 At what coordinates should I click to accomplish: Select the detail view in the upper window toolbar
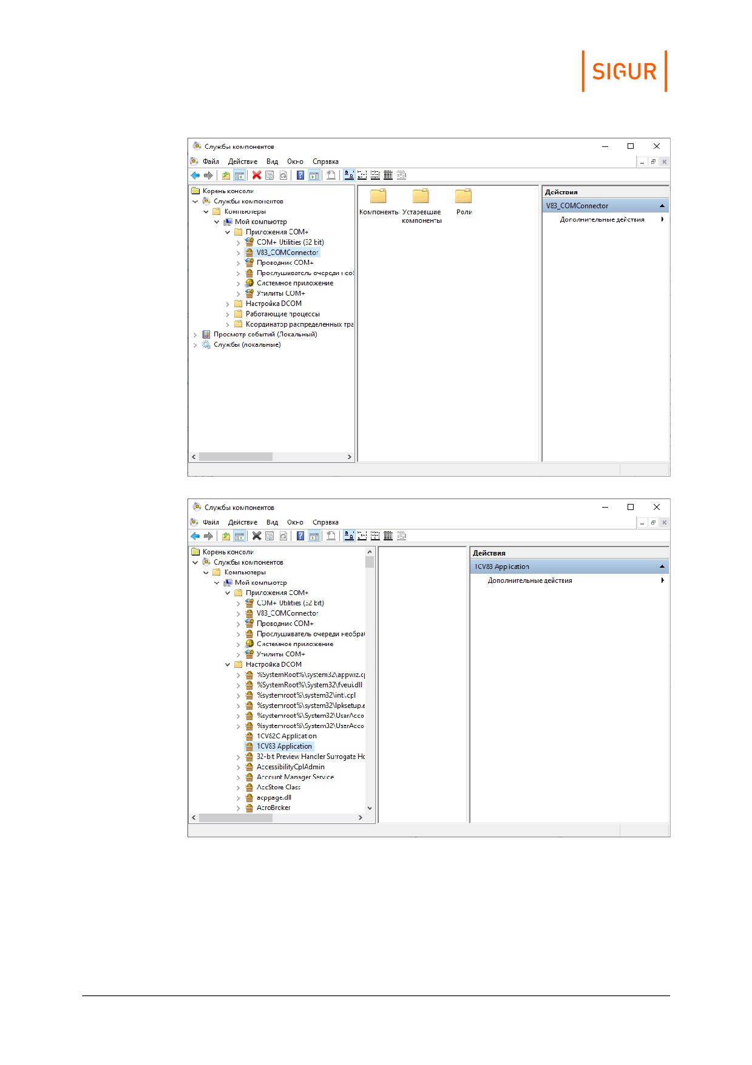point(388,175)
